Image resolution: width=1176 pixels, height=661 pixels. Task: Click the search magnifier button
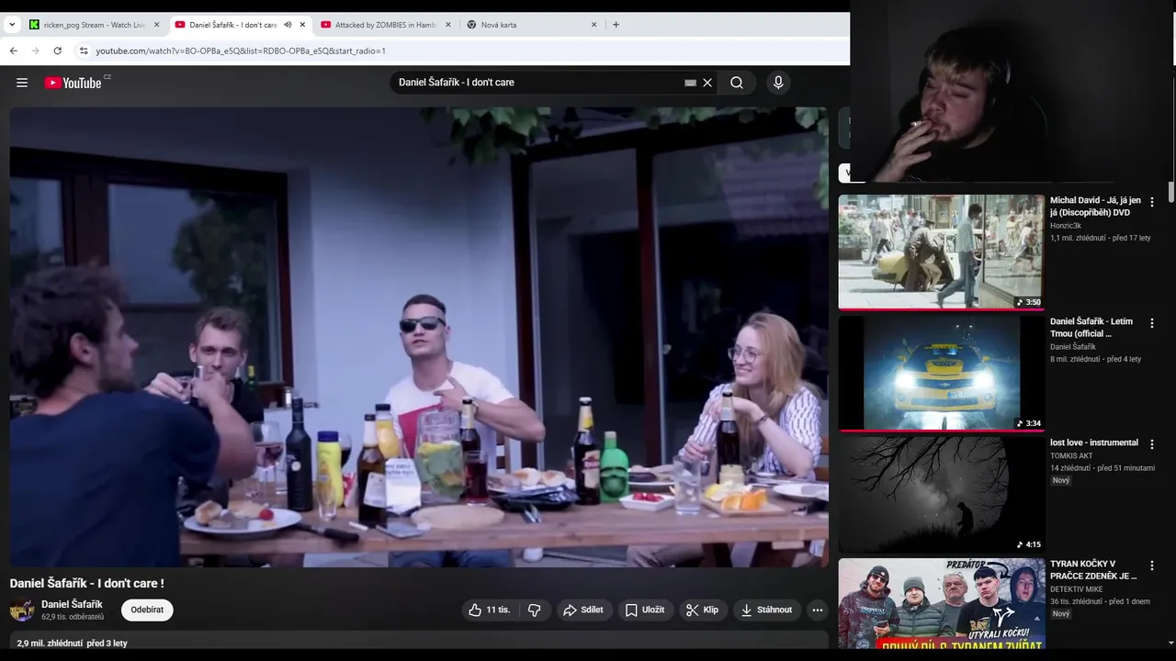(737, 83)
